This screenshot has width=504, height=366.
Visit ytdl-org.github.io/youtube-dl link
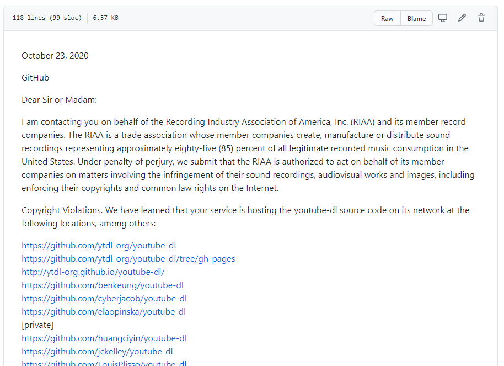tap(93, 272)
